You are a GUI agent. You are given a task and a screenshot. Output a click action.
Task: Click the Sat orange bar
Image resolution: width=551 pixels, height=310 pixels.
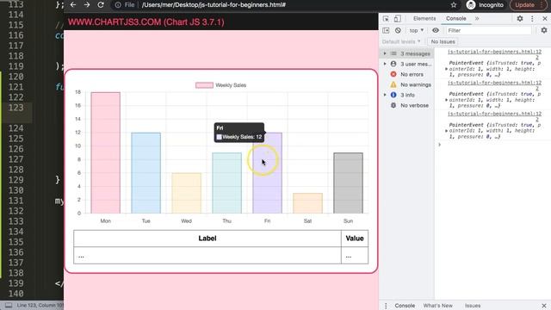(x=307, y=203)
